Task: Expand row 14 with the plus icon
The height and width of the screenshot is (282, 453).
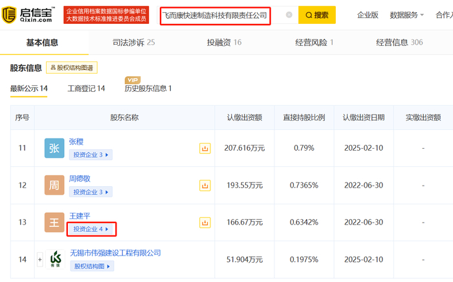Action: (40, 259)
